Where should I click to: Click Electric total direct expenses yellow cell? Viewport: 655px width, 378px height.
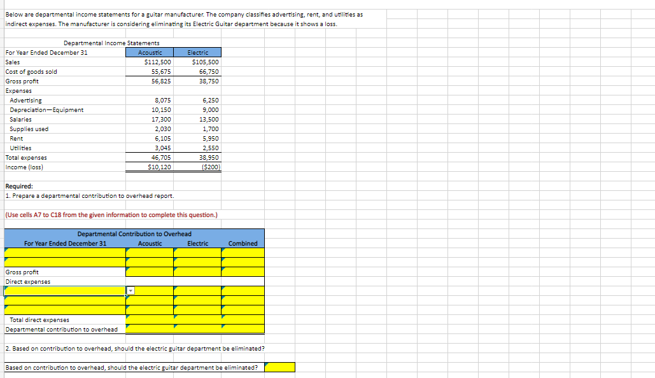tap(197, 319)
